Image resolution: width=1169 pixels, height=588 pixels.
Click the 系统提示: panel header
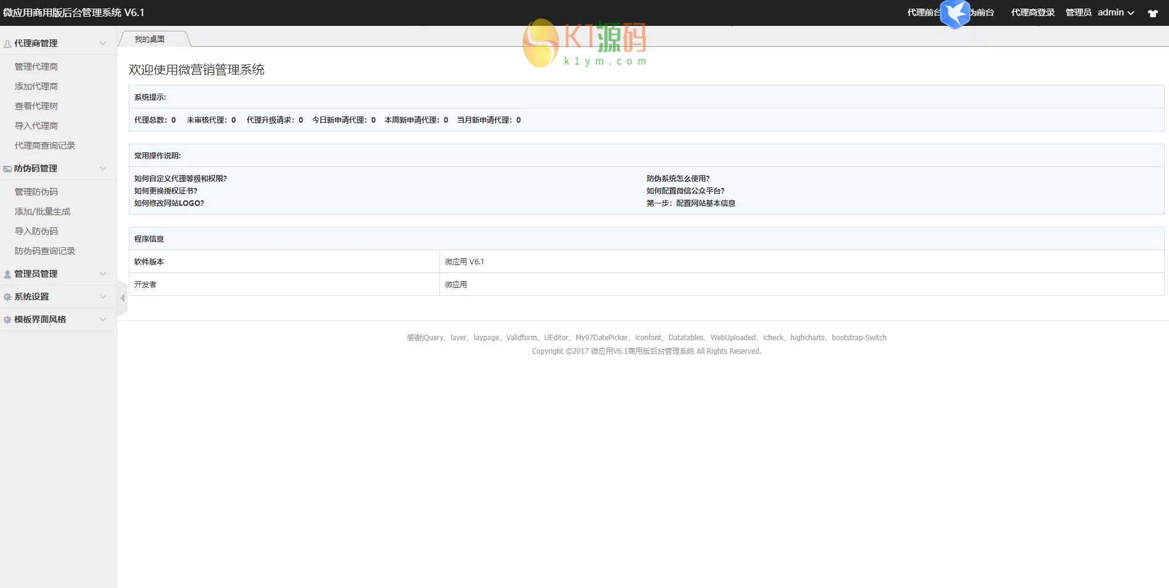(646, 97)
